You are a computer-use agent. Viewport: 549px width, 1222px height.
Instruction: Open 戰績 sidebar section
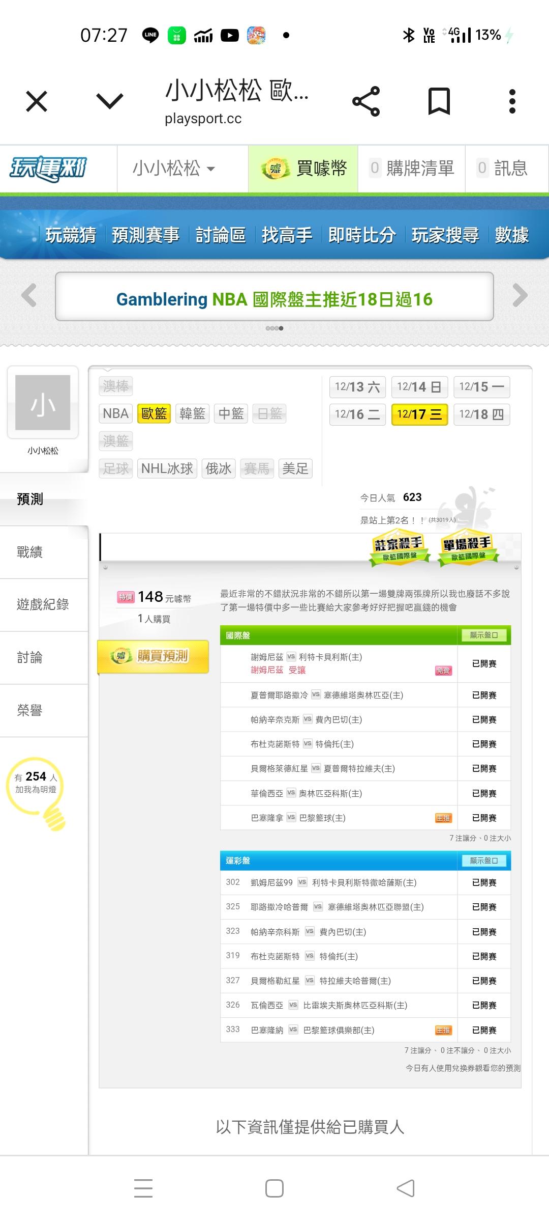[x=44, y=552]
